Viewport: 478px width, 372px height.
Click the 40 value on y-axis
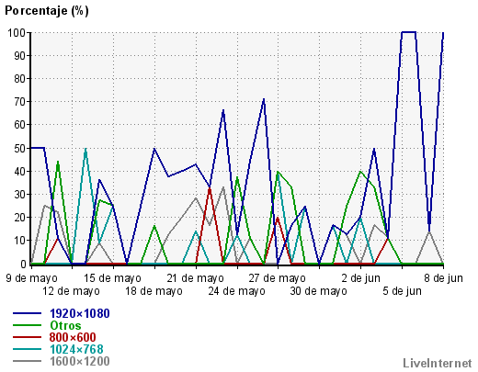[20, 171]
